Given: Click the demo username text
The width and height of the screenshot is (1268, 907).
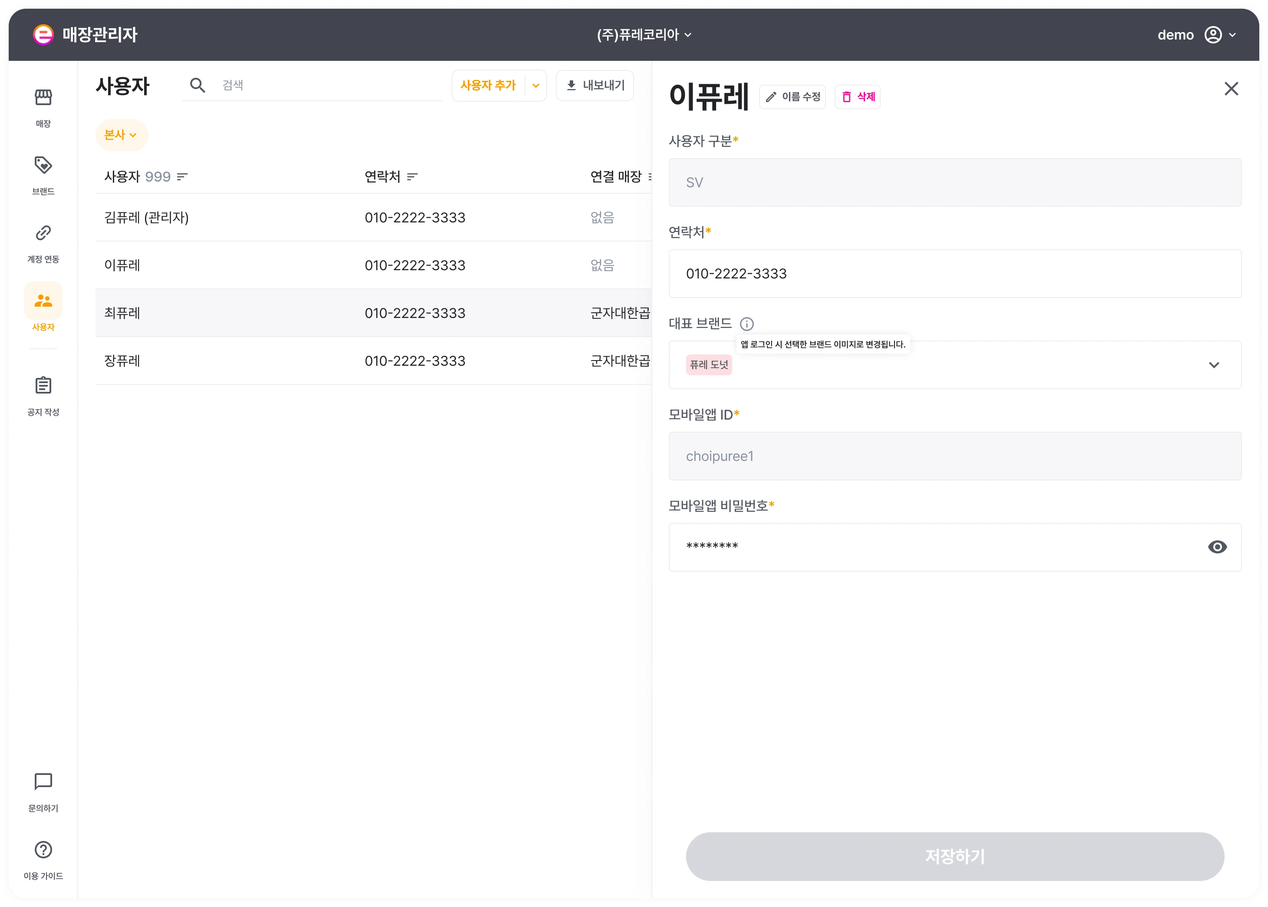Looking at the screenshot, I should (x=1176, y=35).
